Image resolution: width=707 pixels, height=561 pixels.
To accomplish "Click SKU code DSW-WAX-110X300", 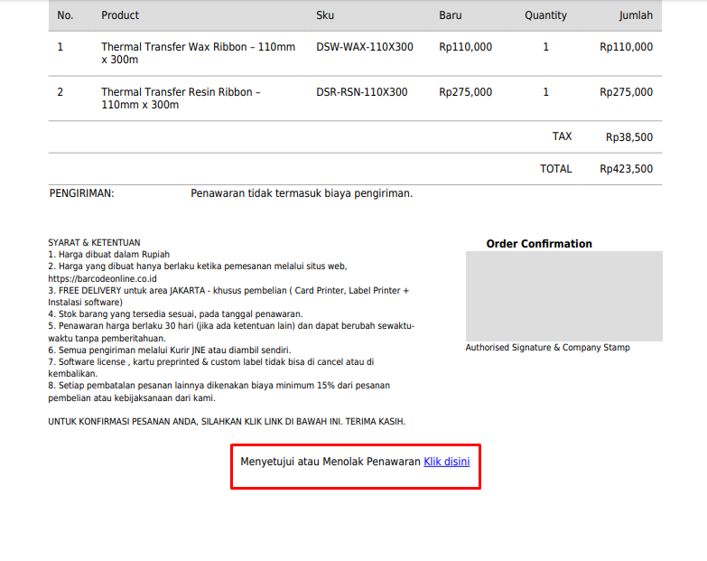I will [365, 47].
